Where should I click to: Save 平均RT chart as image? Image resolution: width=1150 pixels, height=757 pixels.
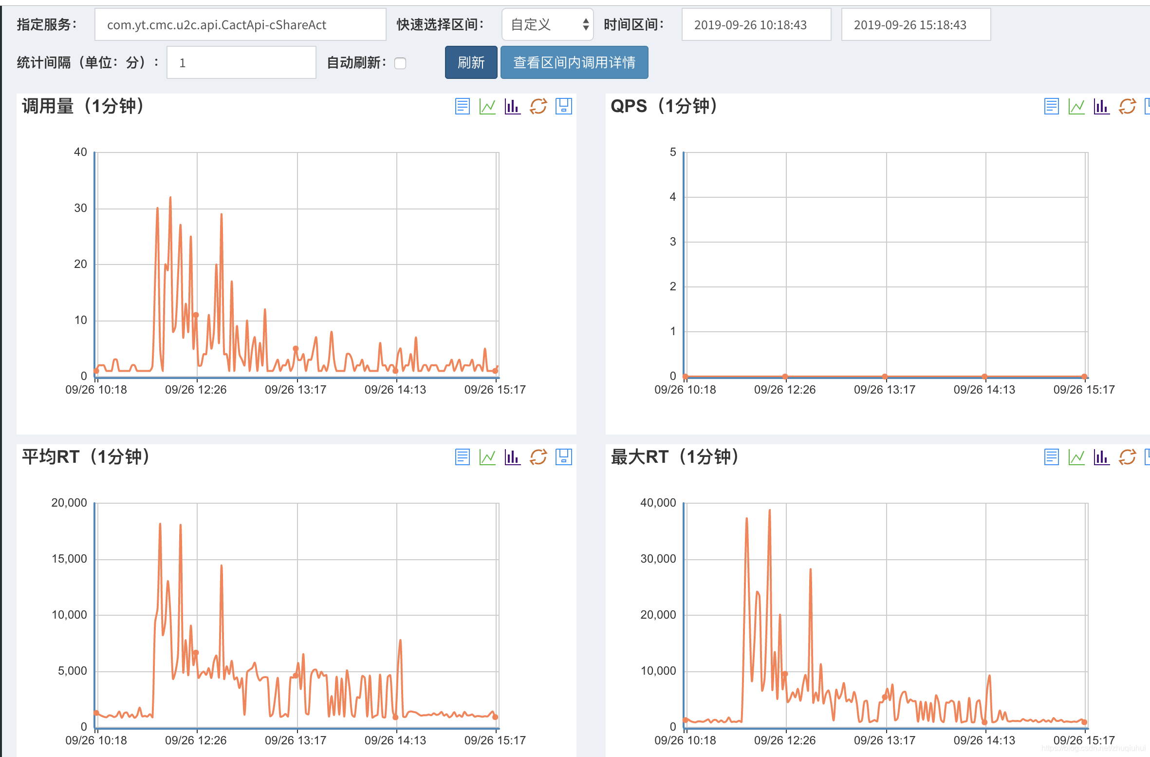pyautogui.click(x=563, y=457)
